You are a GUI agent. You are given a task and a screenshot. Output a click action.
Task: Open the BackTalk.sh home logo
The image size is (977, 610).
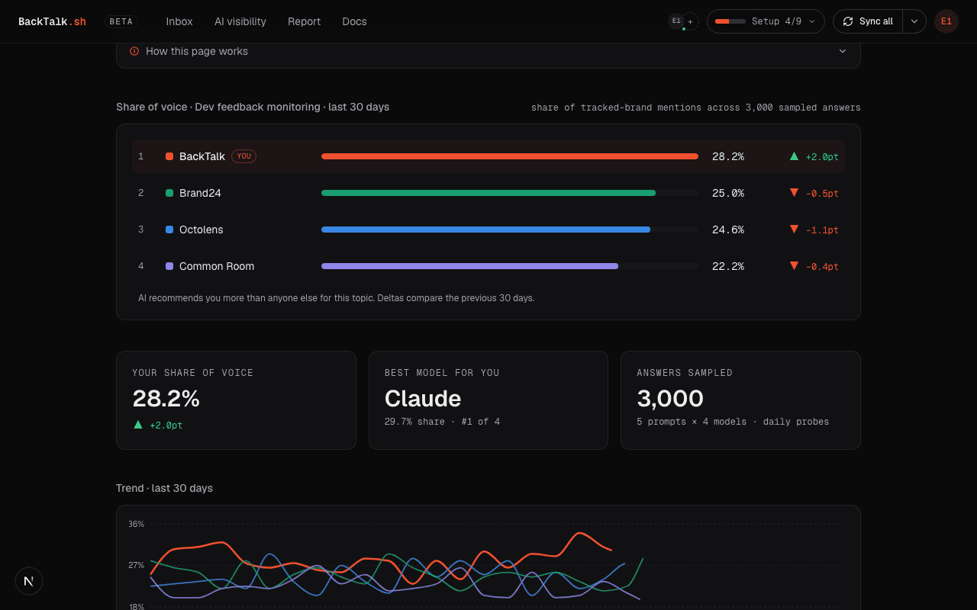tap(52, 21)
